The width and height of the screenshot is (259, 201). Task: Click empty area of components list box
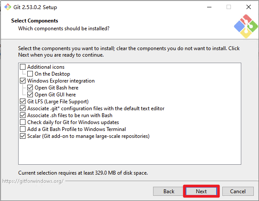tap(130, 152)
